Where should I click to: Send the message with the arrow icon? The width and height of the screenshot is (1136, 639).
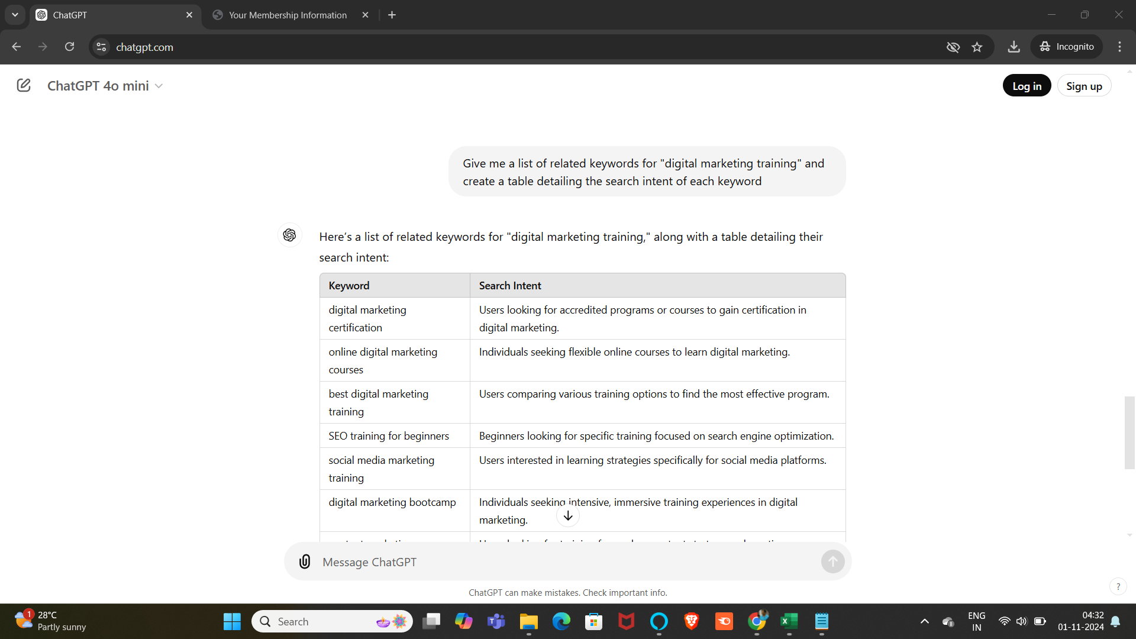832,561
